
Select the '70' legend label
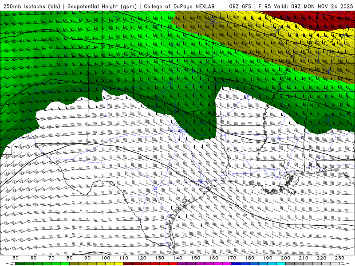click(51, 258)
